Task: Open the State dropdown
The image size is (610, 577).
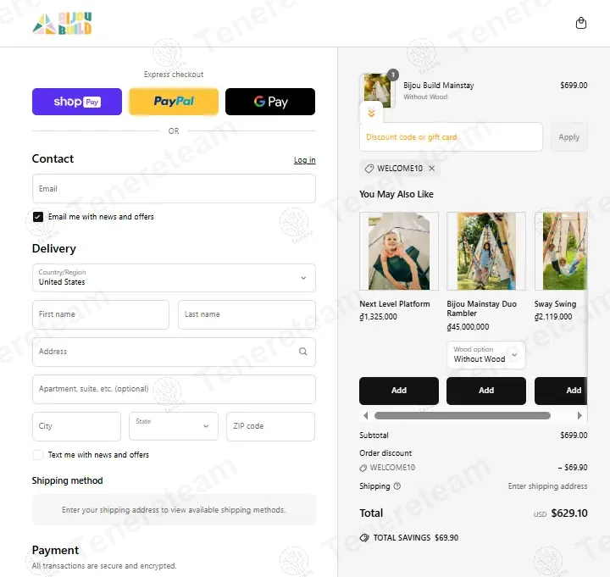Action: (174, 426)
